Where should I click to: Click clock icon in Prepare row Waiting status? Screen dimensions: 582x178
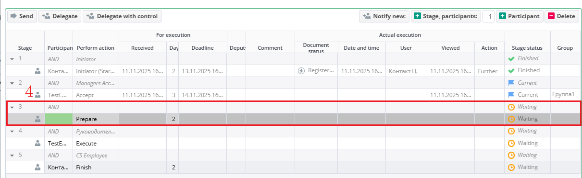point(511,119)
